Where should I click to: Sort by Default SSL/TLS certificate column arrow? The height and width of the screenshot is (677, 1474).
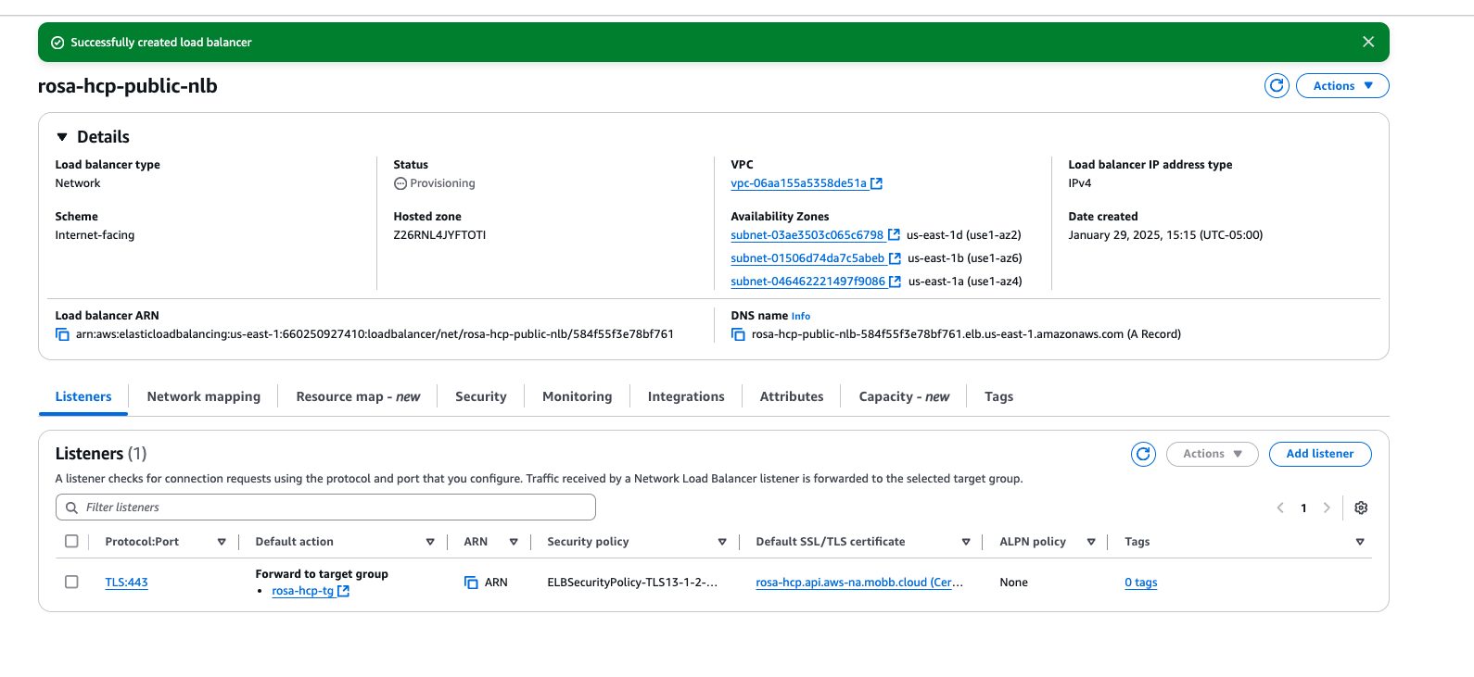tap(966, 542)
